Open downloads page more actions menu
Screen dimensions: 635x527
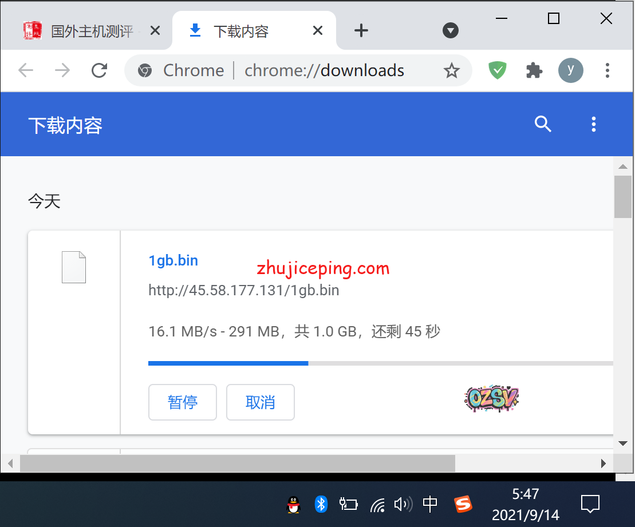point(594,124)
